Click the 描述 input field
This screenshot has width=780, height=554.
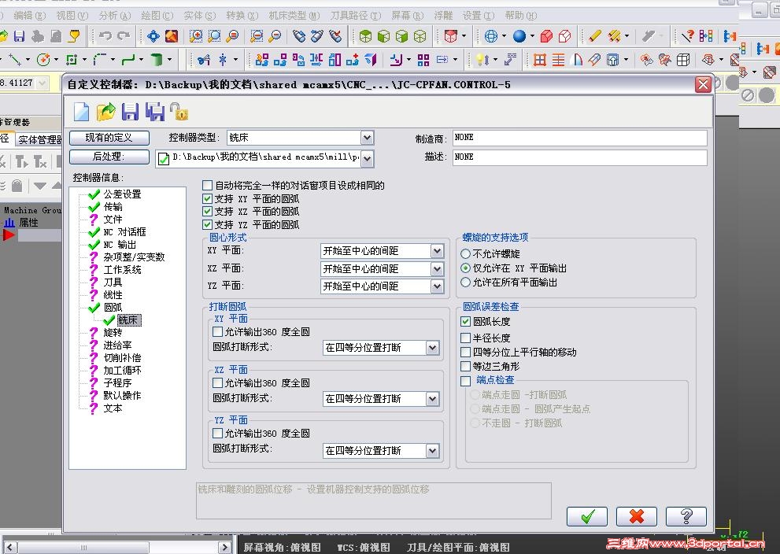pyautogui.click(x=579, y=157)
